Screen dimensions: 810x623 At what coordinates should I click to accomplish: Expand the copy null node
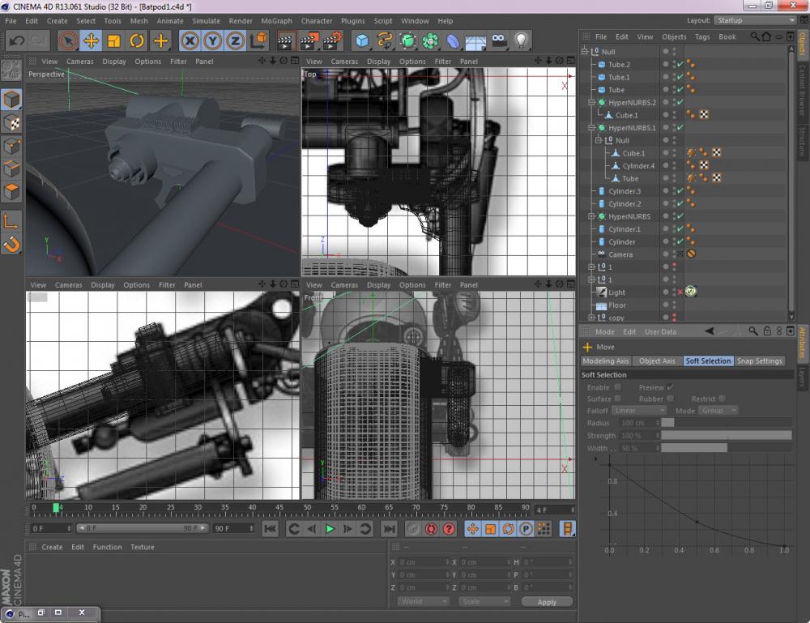click(x=592, y=318)
